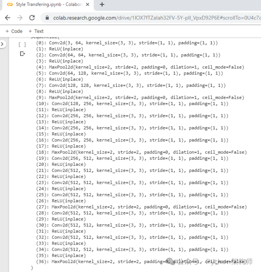Click output line (19): Conv2d(256, 512
The image size is (261, 272).
coord(132,158)
